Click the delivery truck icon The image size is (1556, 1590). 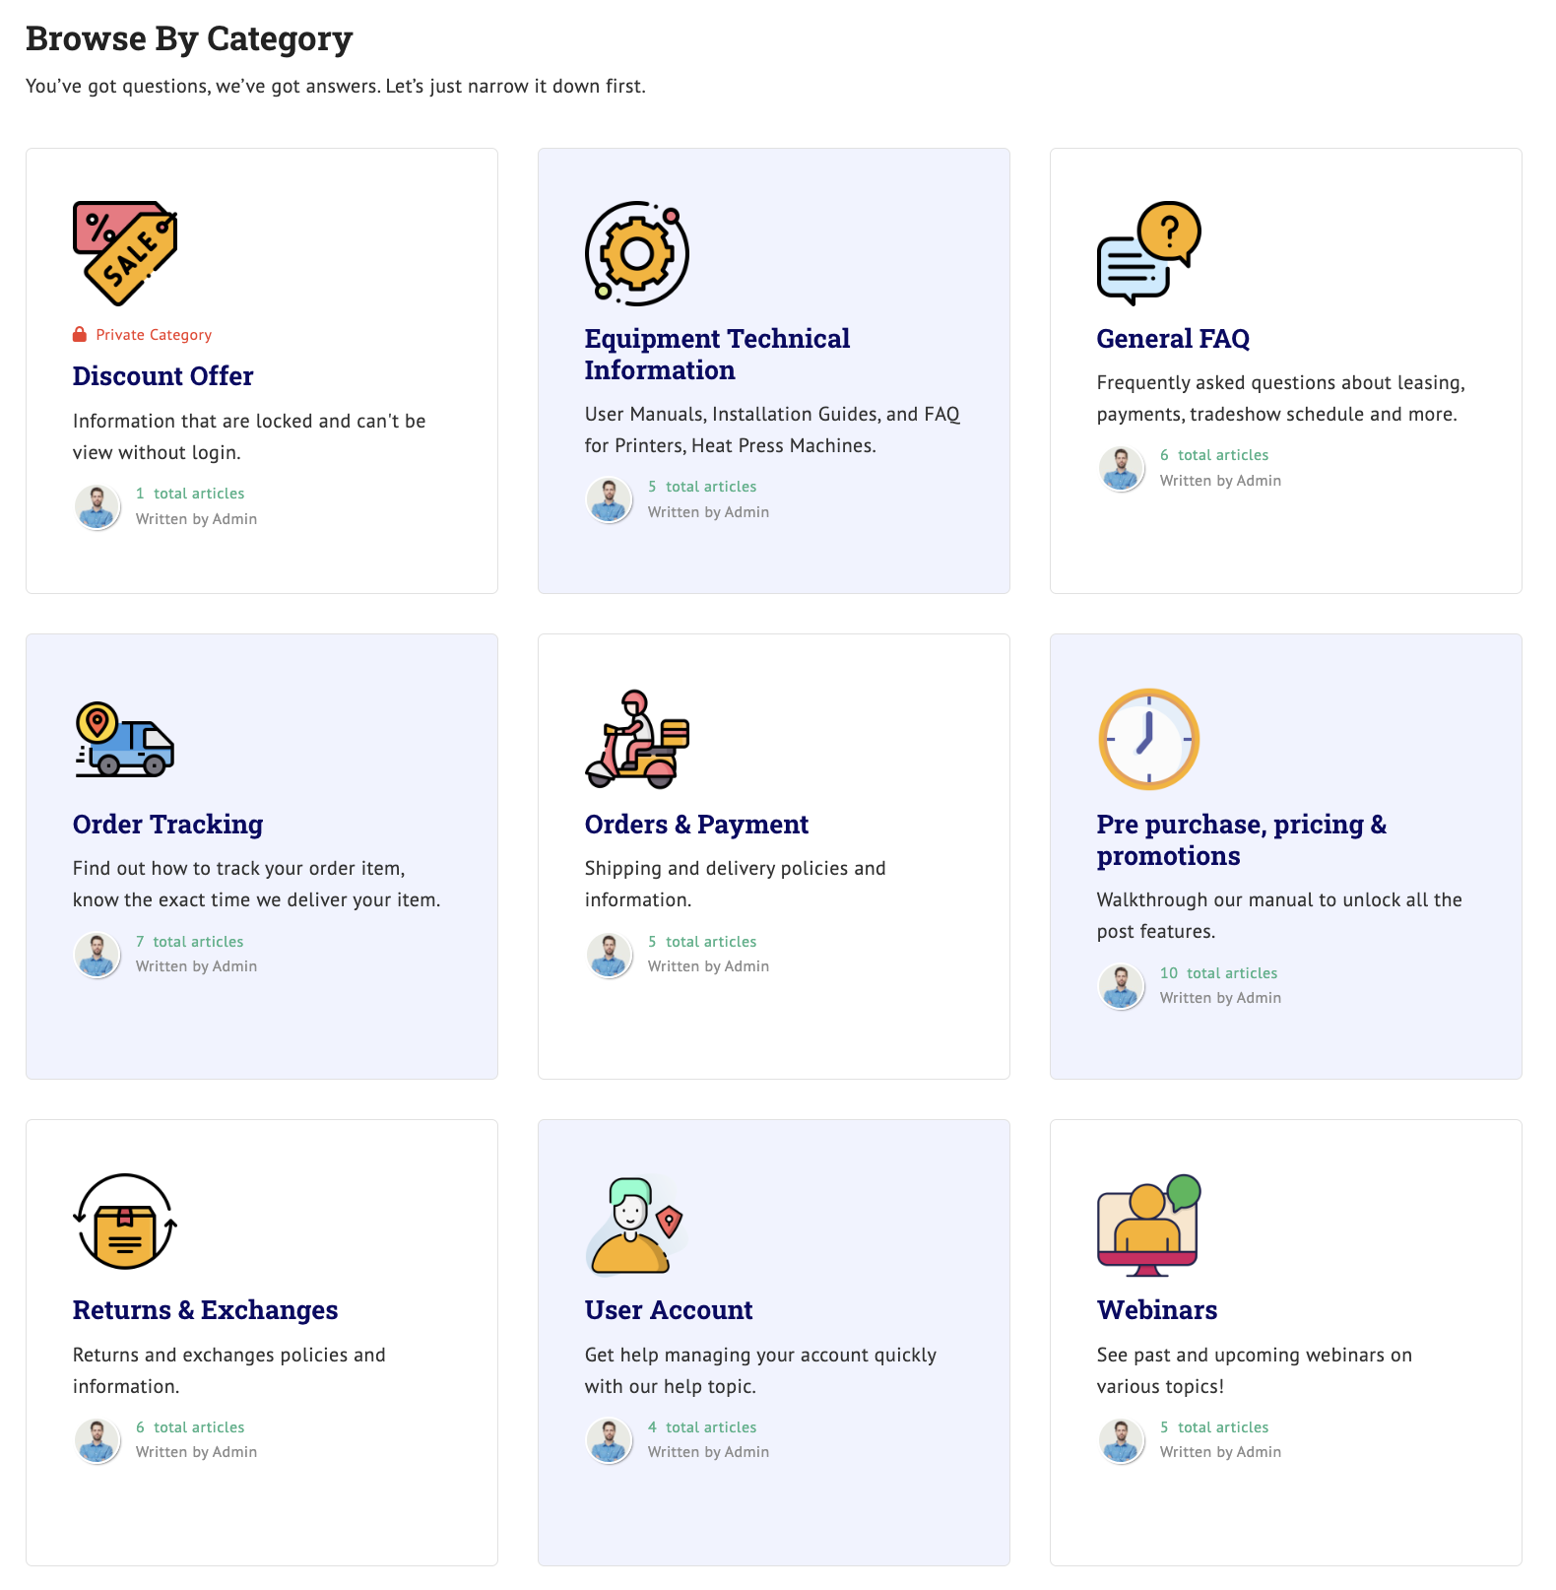(125, 739)
